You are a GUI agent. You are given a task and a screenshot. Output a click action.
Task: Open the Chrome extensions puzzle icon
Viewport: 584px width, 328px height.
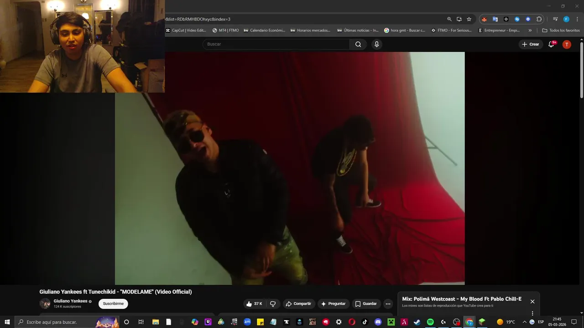(x=539, y=19)
